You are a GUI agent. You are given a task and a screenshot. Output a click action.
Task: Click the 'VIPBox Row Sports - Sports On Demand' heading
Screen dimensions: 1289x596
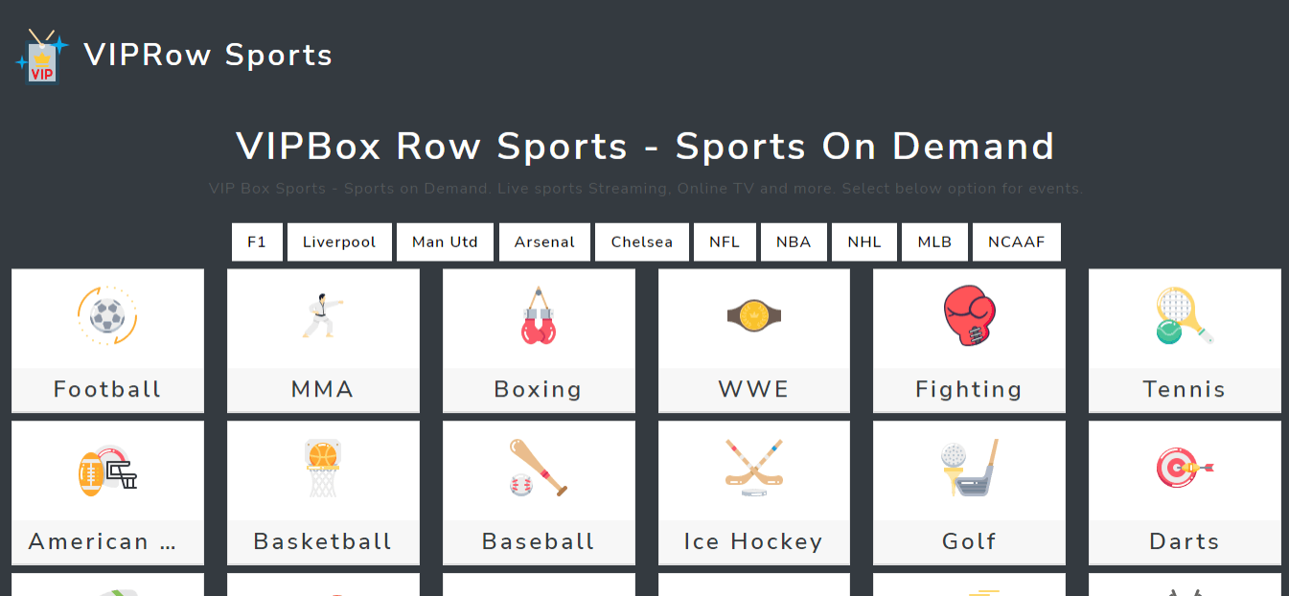(x=645, y=147)
